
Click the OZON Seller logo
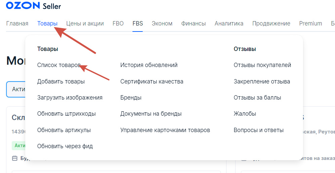click(x=33, y=6)
